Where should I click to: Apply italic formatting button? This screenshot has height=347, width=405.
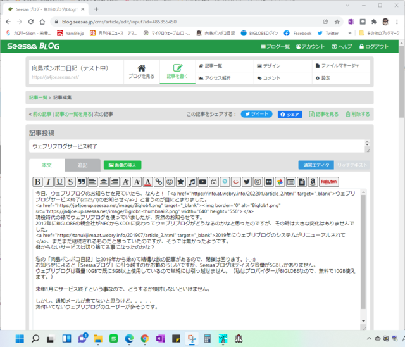click(x=49, y=182)
